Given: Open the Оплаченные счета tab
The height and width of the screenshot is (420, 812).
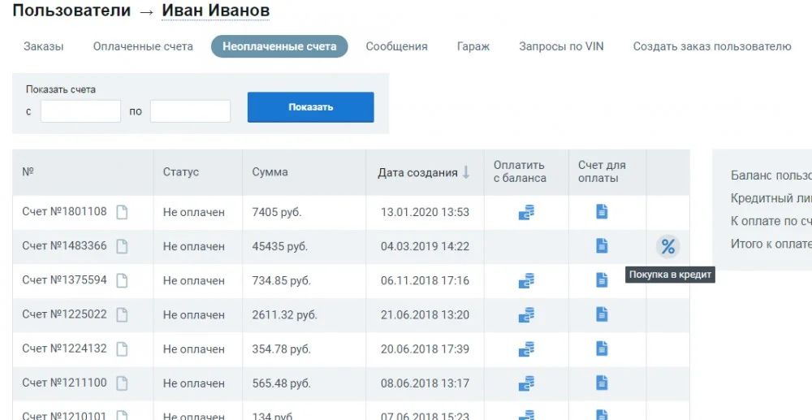Looking at the screenshot, I should (x=143, y=46).
